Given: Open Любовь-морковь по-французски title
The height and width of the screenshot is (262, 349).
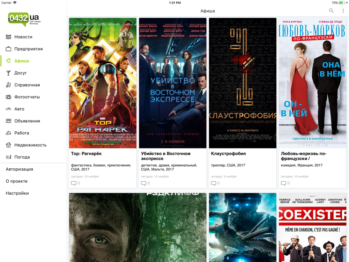Looking at the screenshot, I should pos(304,156).
